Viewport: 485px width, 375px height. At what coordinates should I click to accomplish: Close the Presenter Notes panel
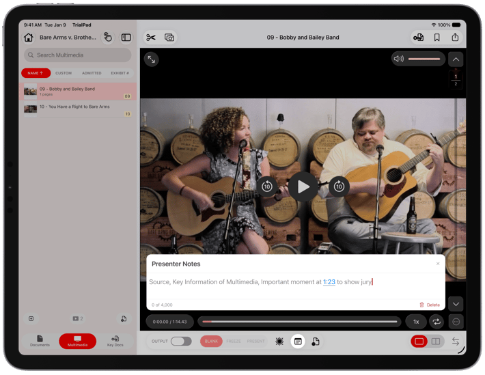click(438, 264)
